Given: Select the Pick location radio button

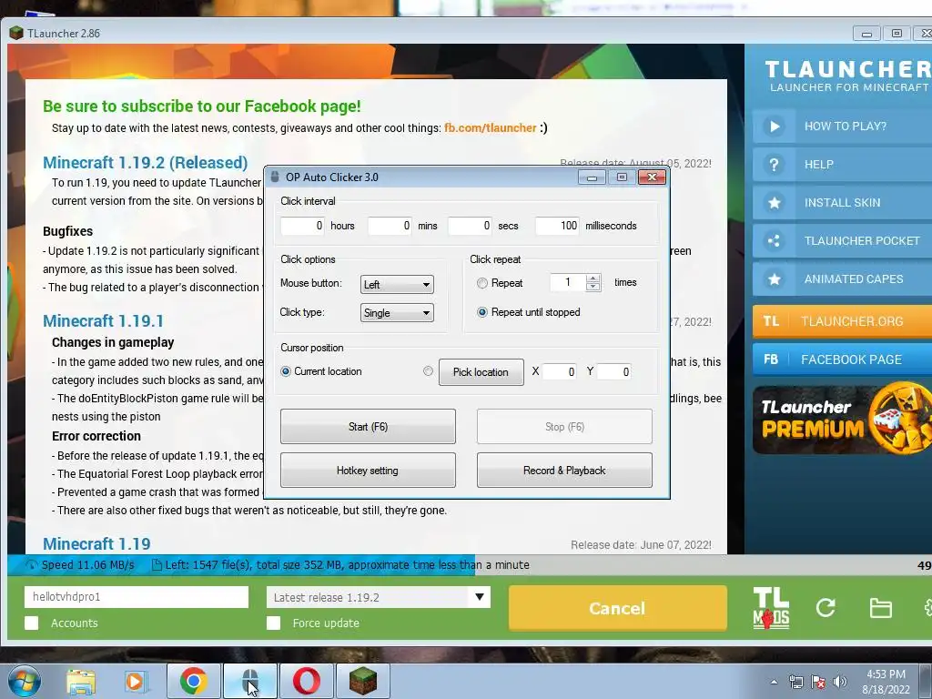Looking at the screenshot, I should coord(428,371).
